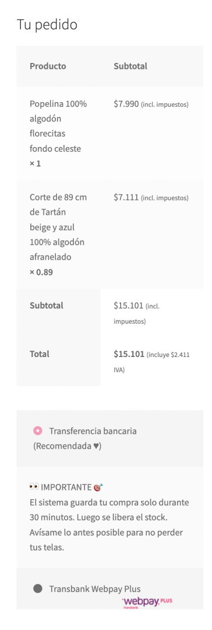Click the Popelina 100% algodón product name
Screen dimensions: 212x630
pos(58,126)
